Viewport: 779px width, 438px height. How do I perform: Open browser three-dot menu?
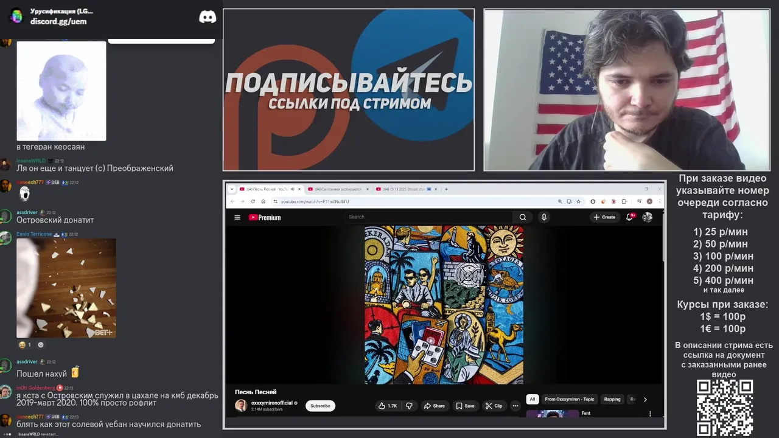coord(660,201)
